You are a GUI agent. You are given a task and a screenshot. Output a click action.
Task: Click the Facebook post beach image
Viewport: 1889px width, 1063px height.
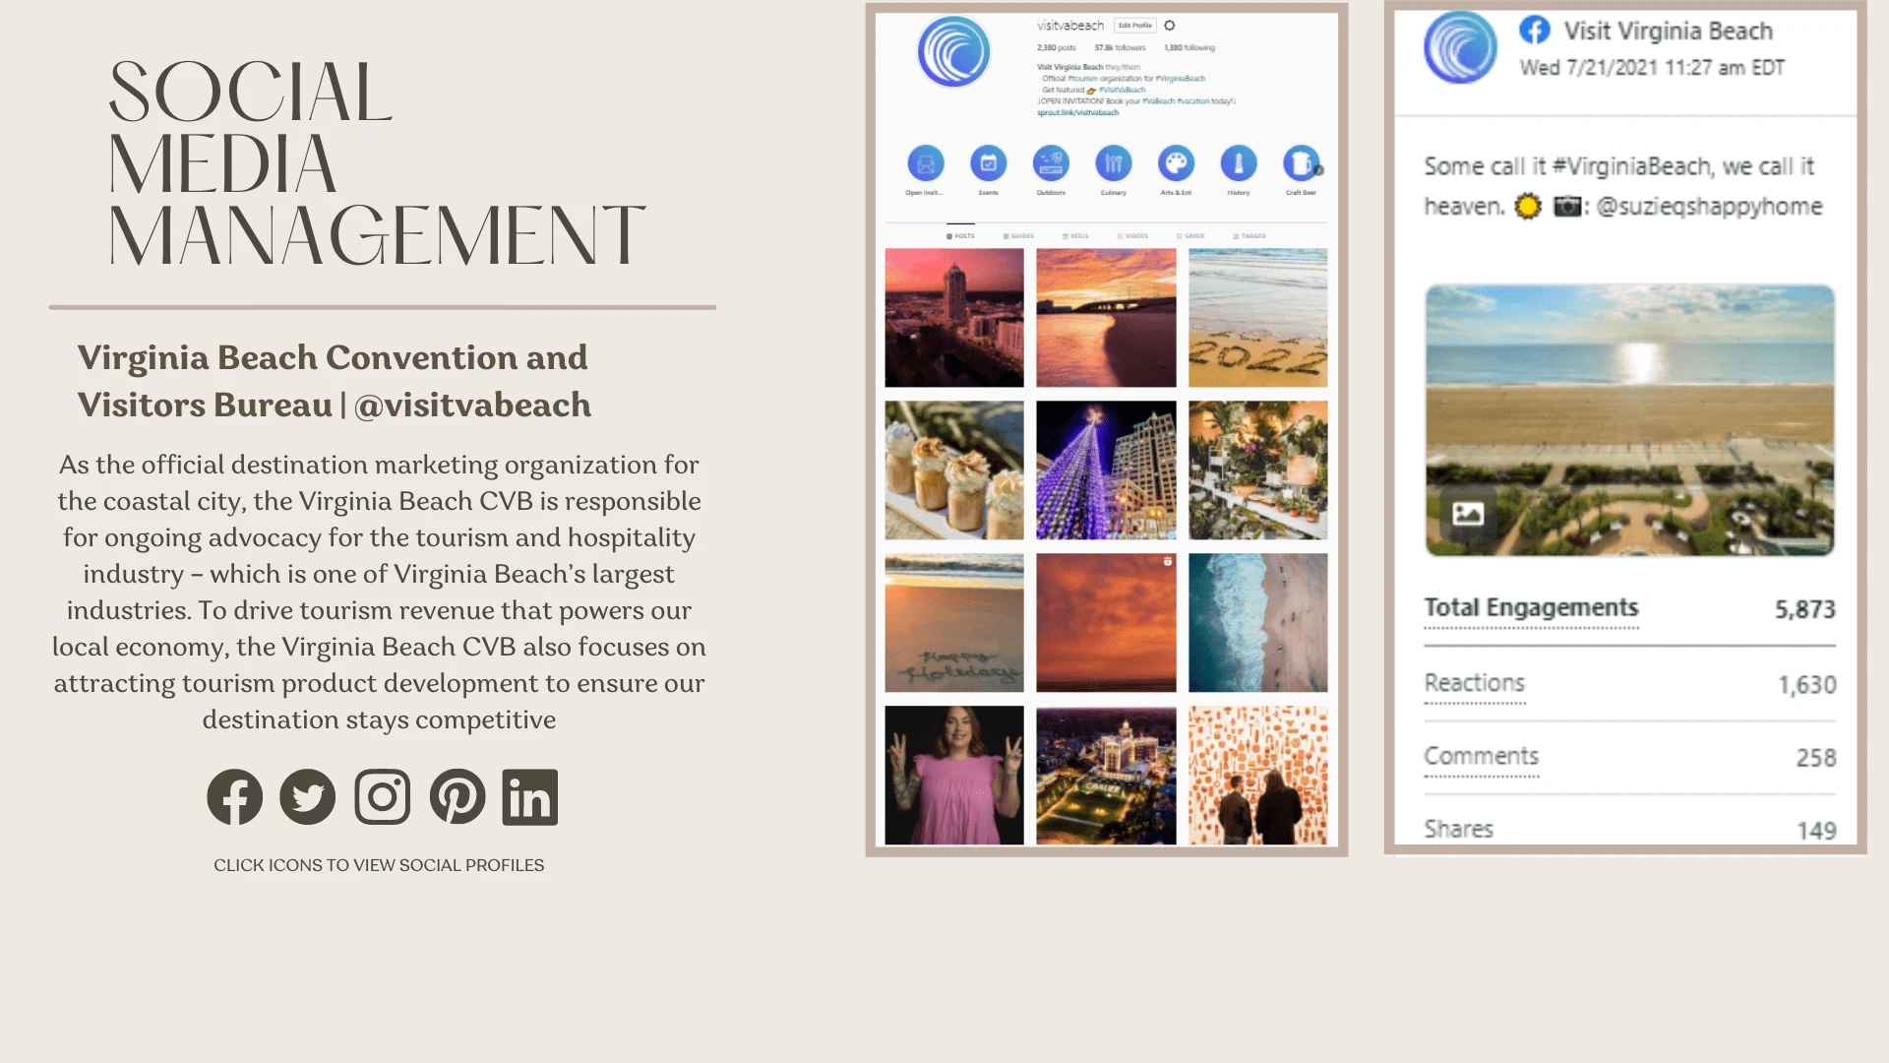click(x=1629, y=420)
